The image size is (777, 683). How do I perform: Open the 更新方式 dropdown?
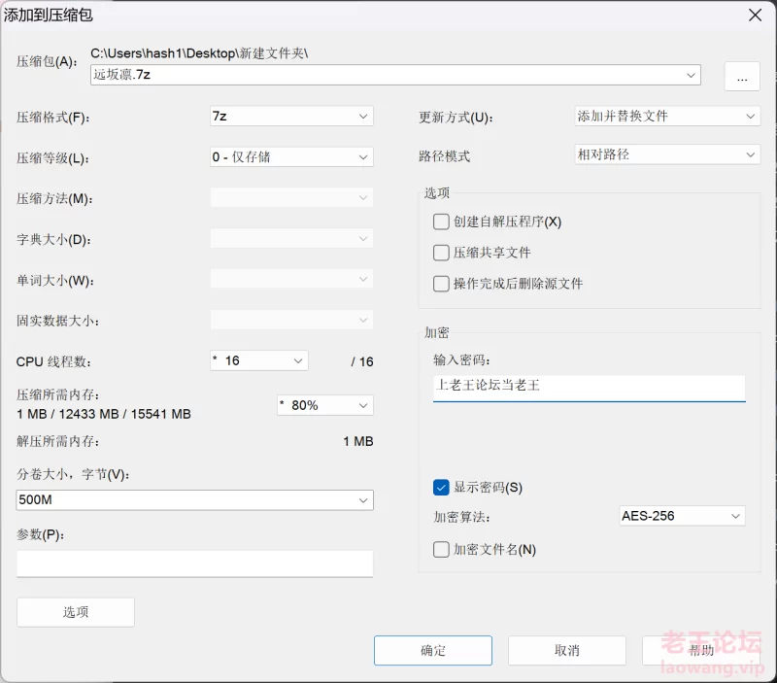[667, 117]
